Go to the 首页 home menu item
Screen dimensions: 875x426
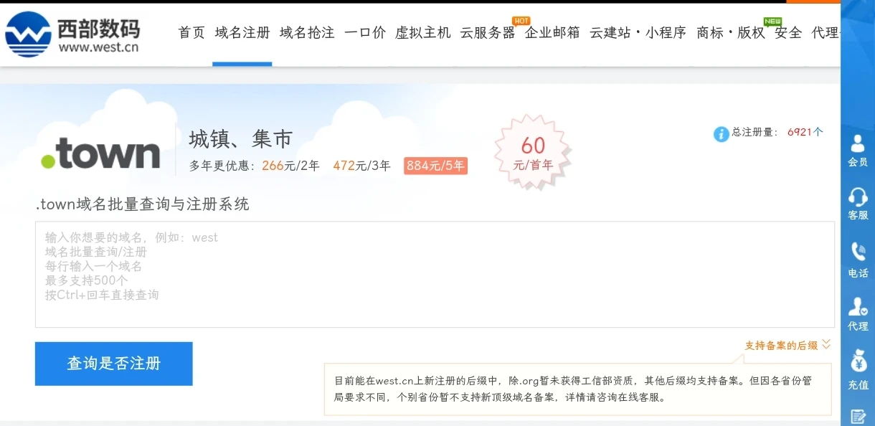191,33
